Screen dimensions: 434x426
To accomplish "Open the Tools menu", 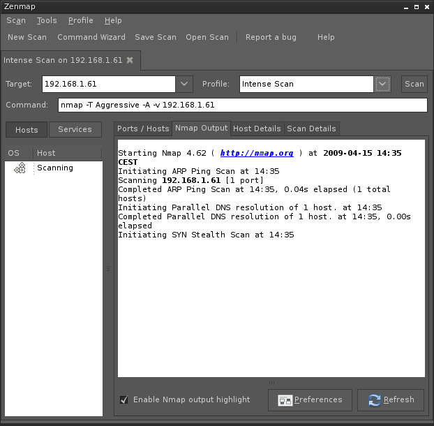I will pyautogui.click(x=47, y=20).
